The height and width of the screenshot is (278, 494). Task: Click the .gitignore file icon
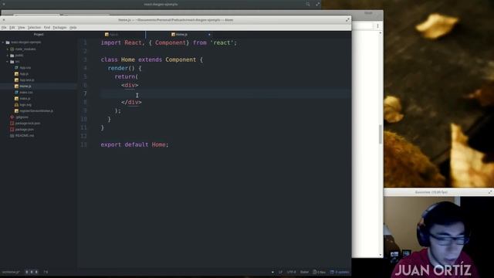tap(12, 117)
